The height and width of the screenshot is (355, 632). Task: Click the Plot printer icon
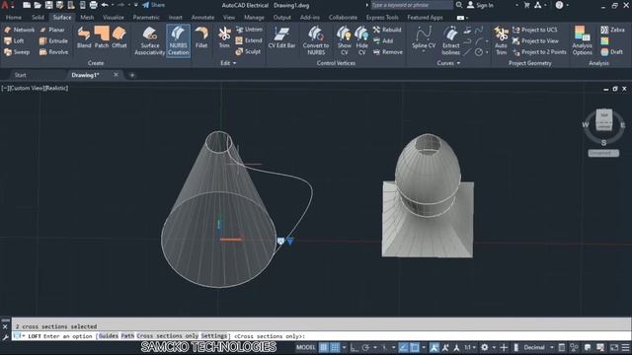93,5
